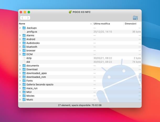This screenshot has width=160, height=122.
Task: Expand the Android folder
Action: click(20, 39)
